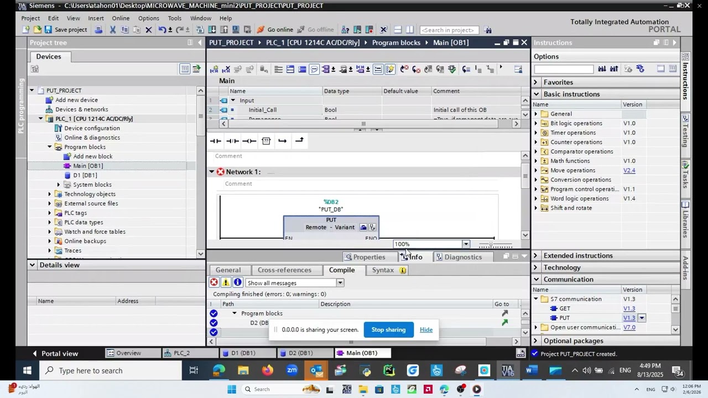Collapse Network 1 triangle

[x=211, y=172]
